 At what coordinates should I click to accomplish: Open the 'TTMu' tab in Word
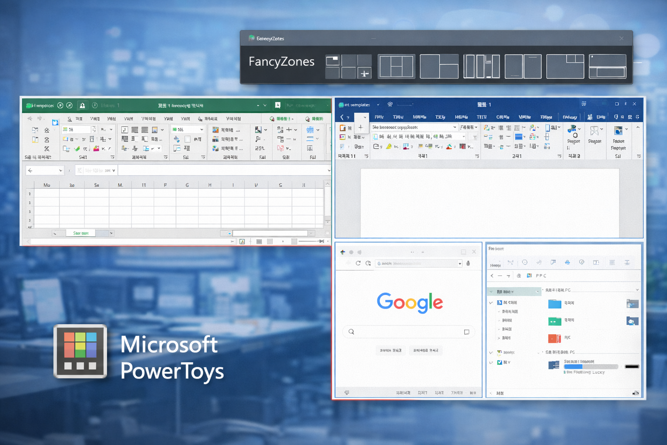point(398,117)
